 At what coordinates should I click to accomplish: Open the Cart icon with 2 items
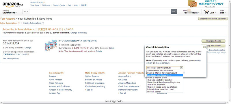[210, 12]
